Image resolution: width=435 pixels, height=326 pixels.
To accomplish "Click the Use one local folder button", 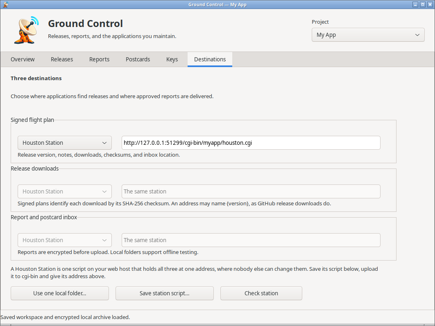I will tap(60, 293).
